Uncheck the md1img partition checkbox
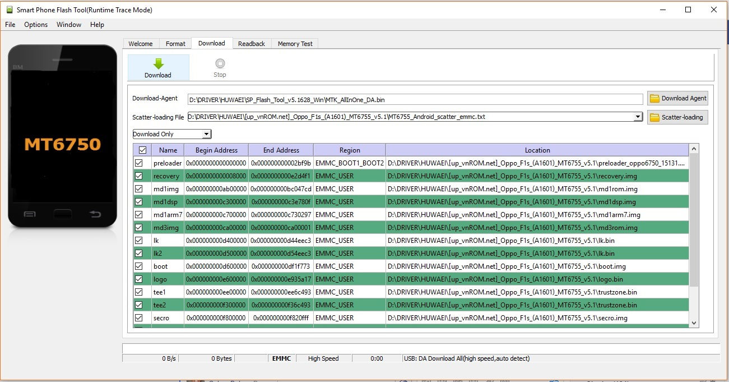729x382 pixels. click(139, 188)
